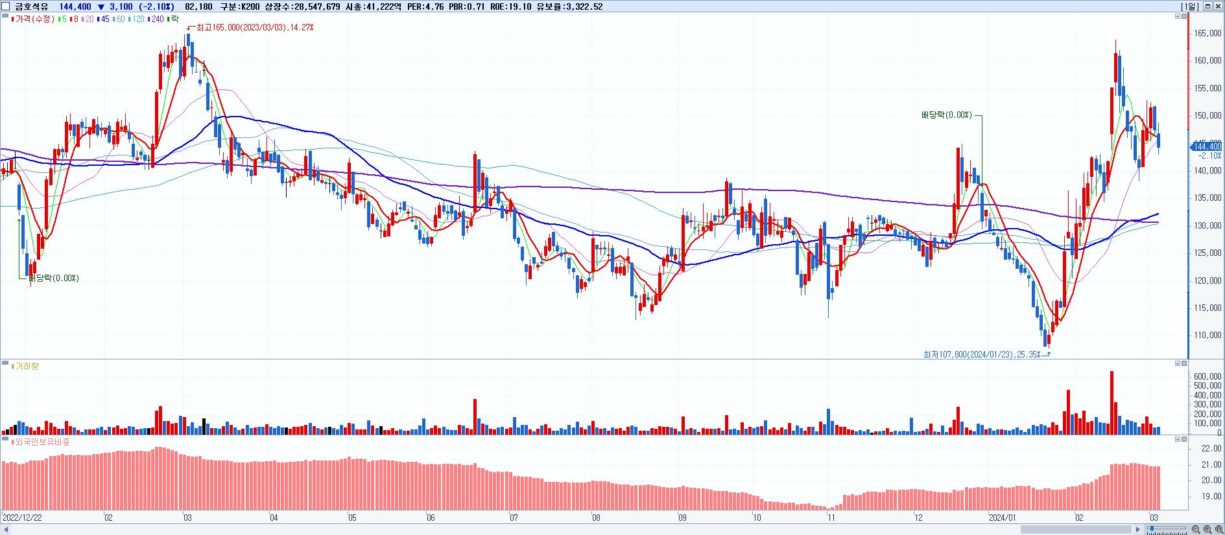Click the 배당락(0.00%) marker near December 2022
This screenshot has width=1225, height=535.
coord(53,279)
